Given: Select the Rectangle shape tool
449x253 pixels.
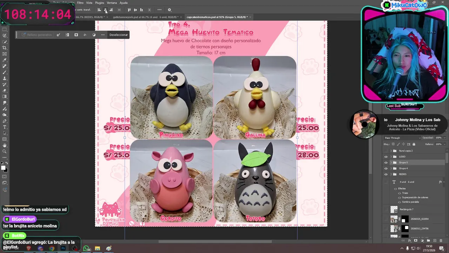Looking at the screenshot, I should click(x=5, y=139).
